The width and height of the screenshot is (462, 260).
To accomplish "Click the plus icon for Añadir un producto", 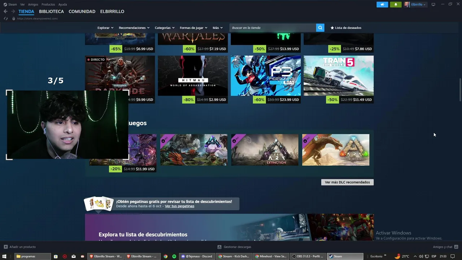I will (5, 247).
